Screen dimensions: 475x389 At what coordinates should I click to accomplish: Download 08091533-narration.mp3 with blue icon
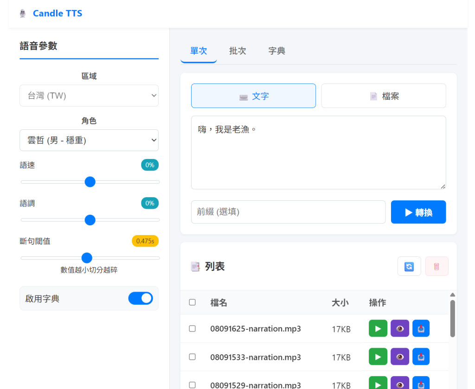(x=421, y=357)
